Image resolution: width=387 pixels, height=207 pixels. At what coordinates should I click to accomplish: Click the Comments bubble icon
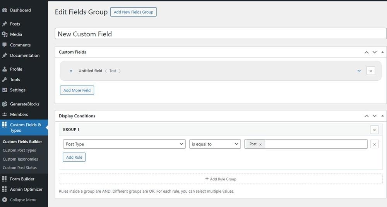4,45
